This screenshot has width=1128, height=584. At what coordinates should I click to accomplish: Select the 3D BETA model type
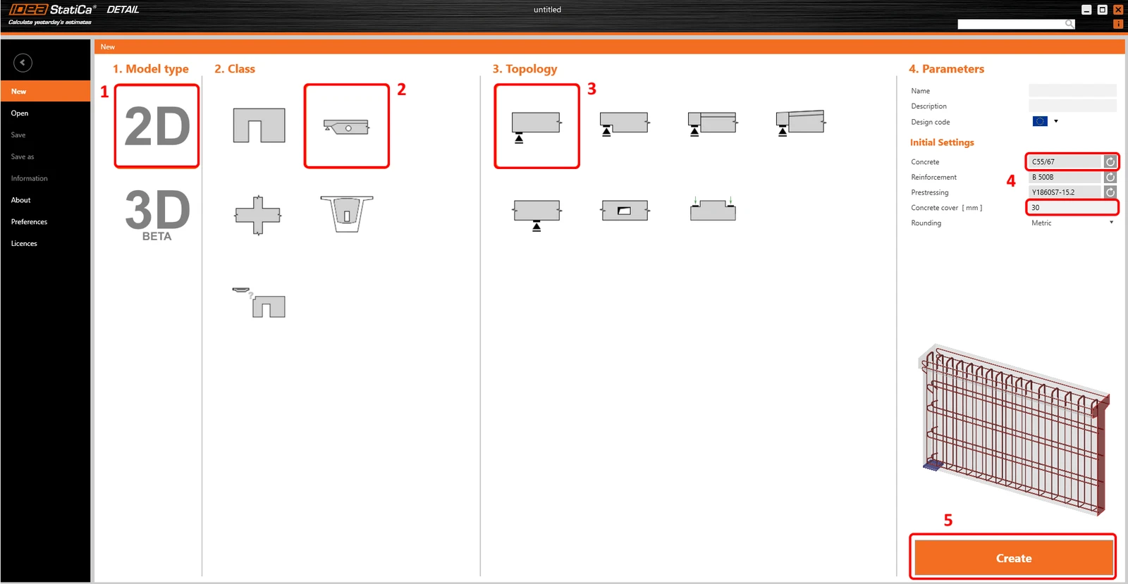pos(157,215)
